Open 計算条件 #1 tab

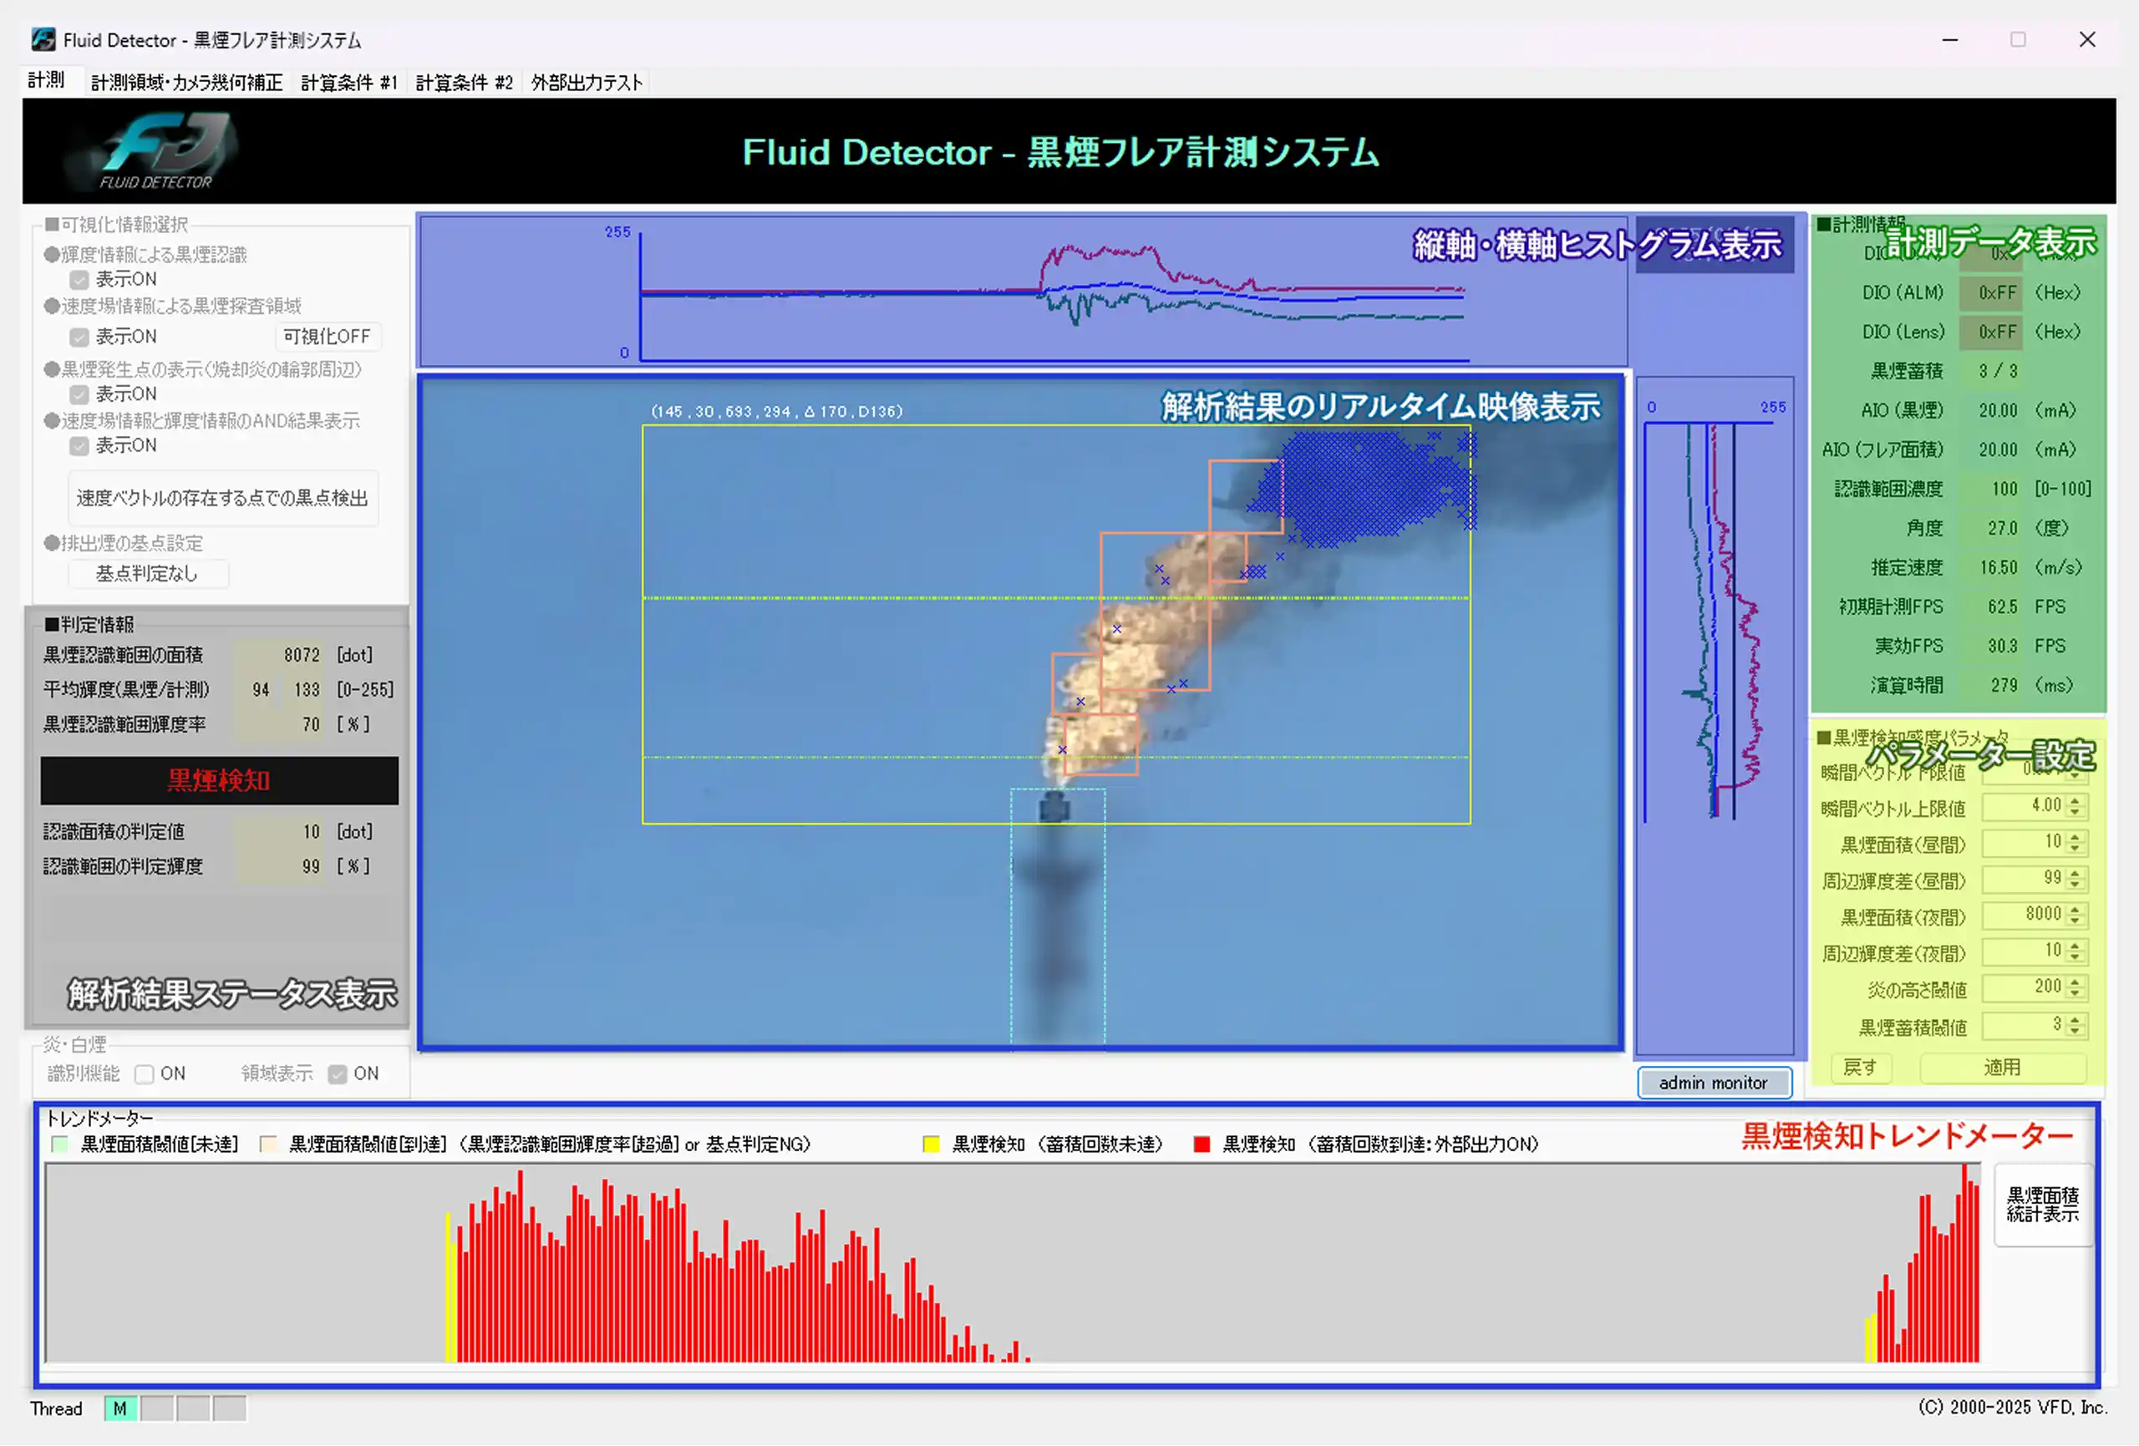click(x=348, y=83)
